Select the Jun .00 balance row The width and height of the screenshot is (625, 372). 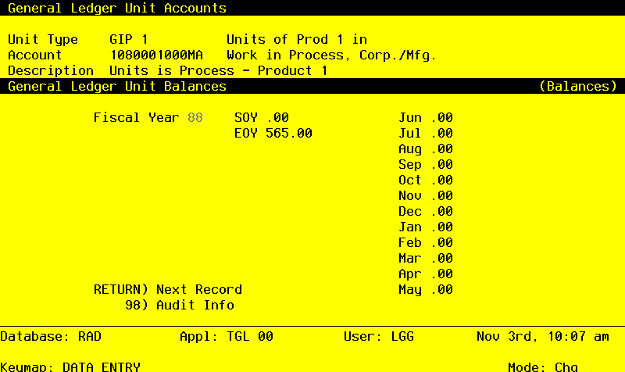click(x=426, y=118)
